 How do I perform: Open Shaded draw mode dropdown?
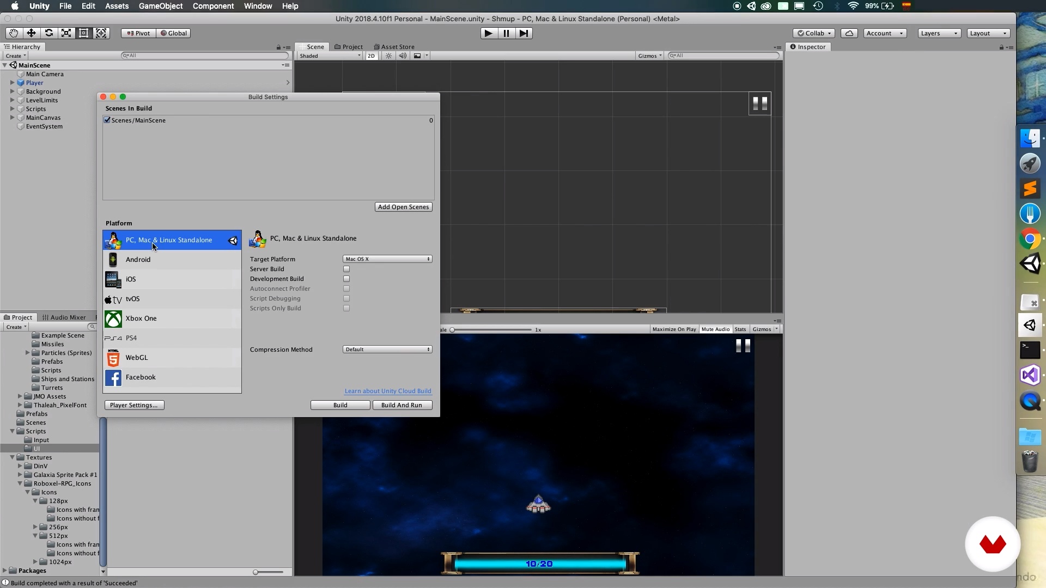pos(330,56)
